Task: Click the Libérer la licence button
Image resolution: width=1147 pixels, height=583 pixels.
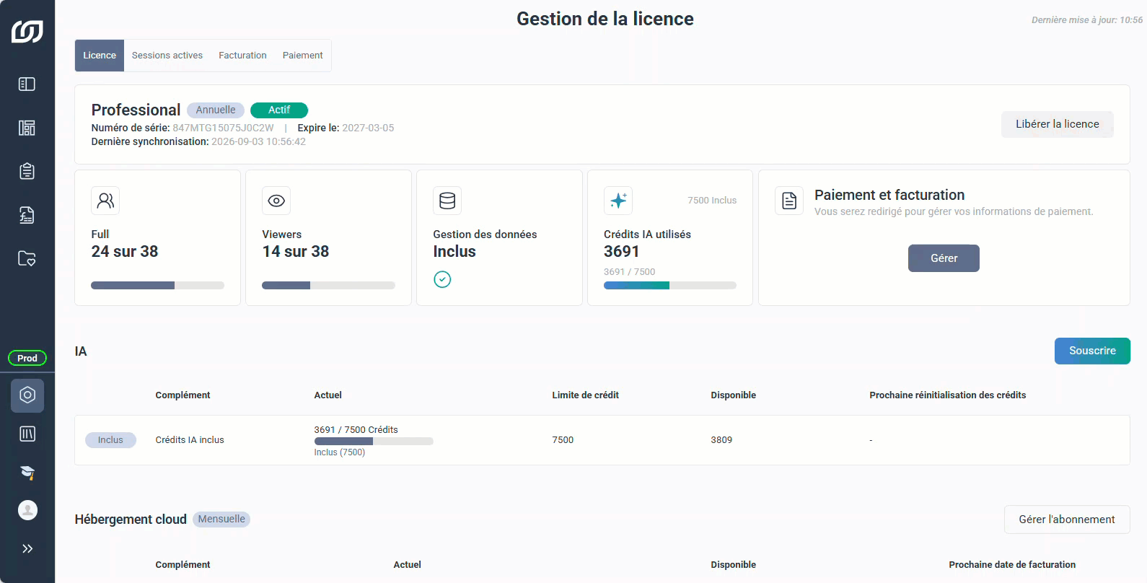Action: pyautogui.click(x=1058, y=124)
